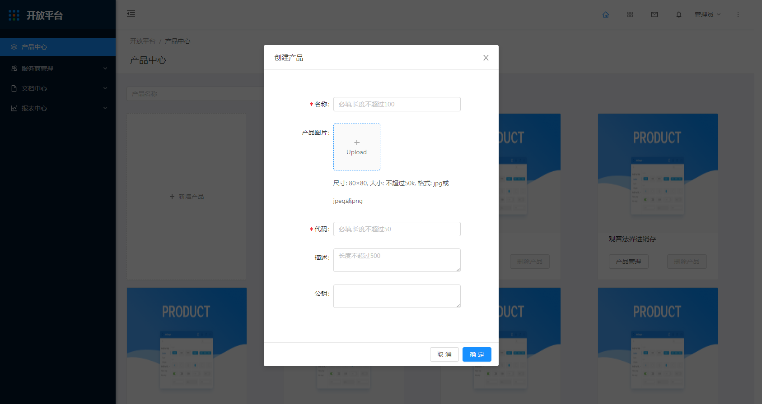762x404 pixels.
Task: Click the 开放平台 logo icon
Action: [14, 15]
